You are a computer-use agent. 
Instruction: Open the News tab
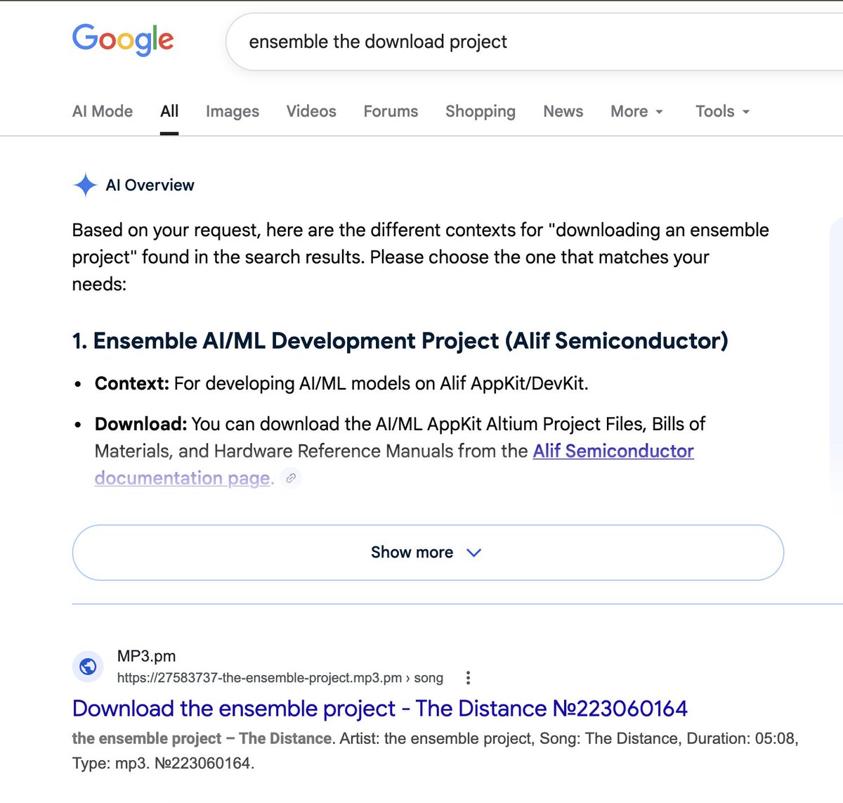563,111
